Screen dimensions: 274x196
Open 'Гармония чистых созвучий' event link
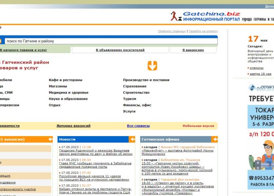[177, 168]
